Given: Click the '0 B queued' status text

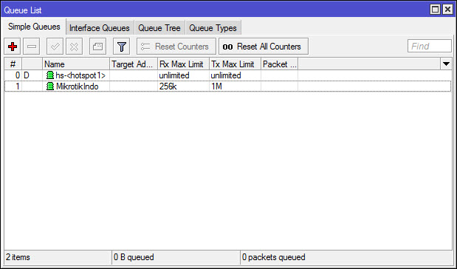Looking at the screenshot, I should pyautogui.click(x=134, y=257).
